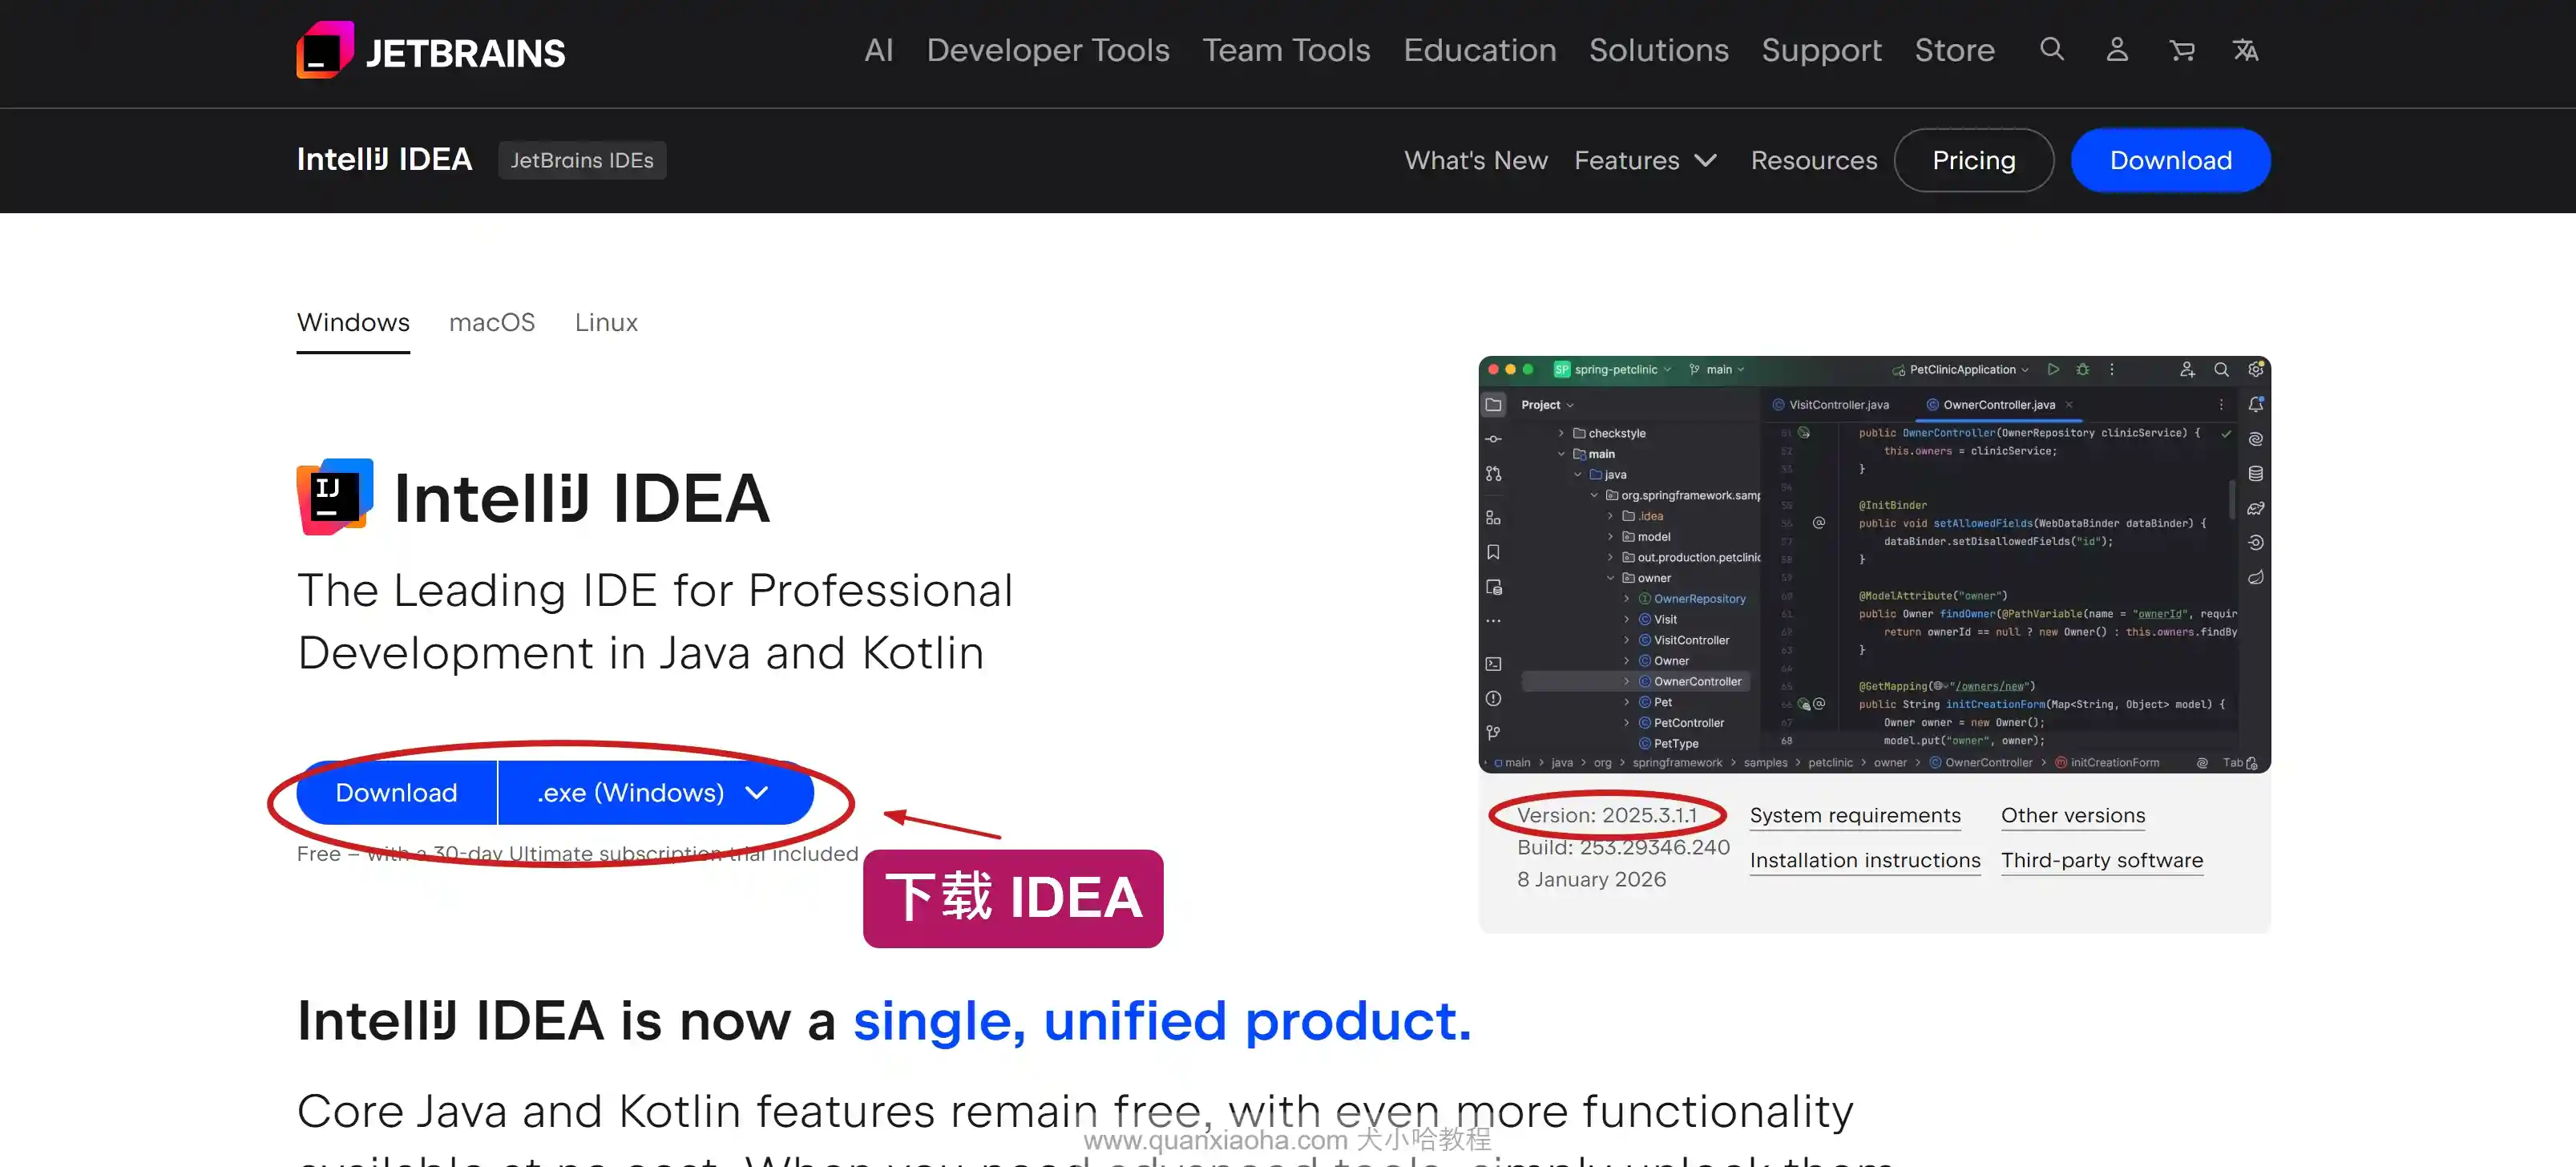This screenshot has height=1167, width=2576.
Task: Open the Developer Tools menu
Action: (x=1048, y=49)
